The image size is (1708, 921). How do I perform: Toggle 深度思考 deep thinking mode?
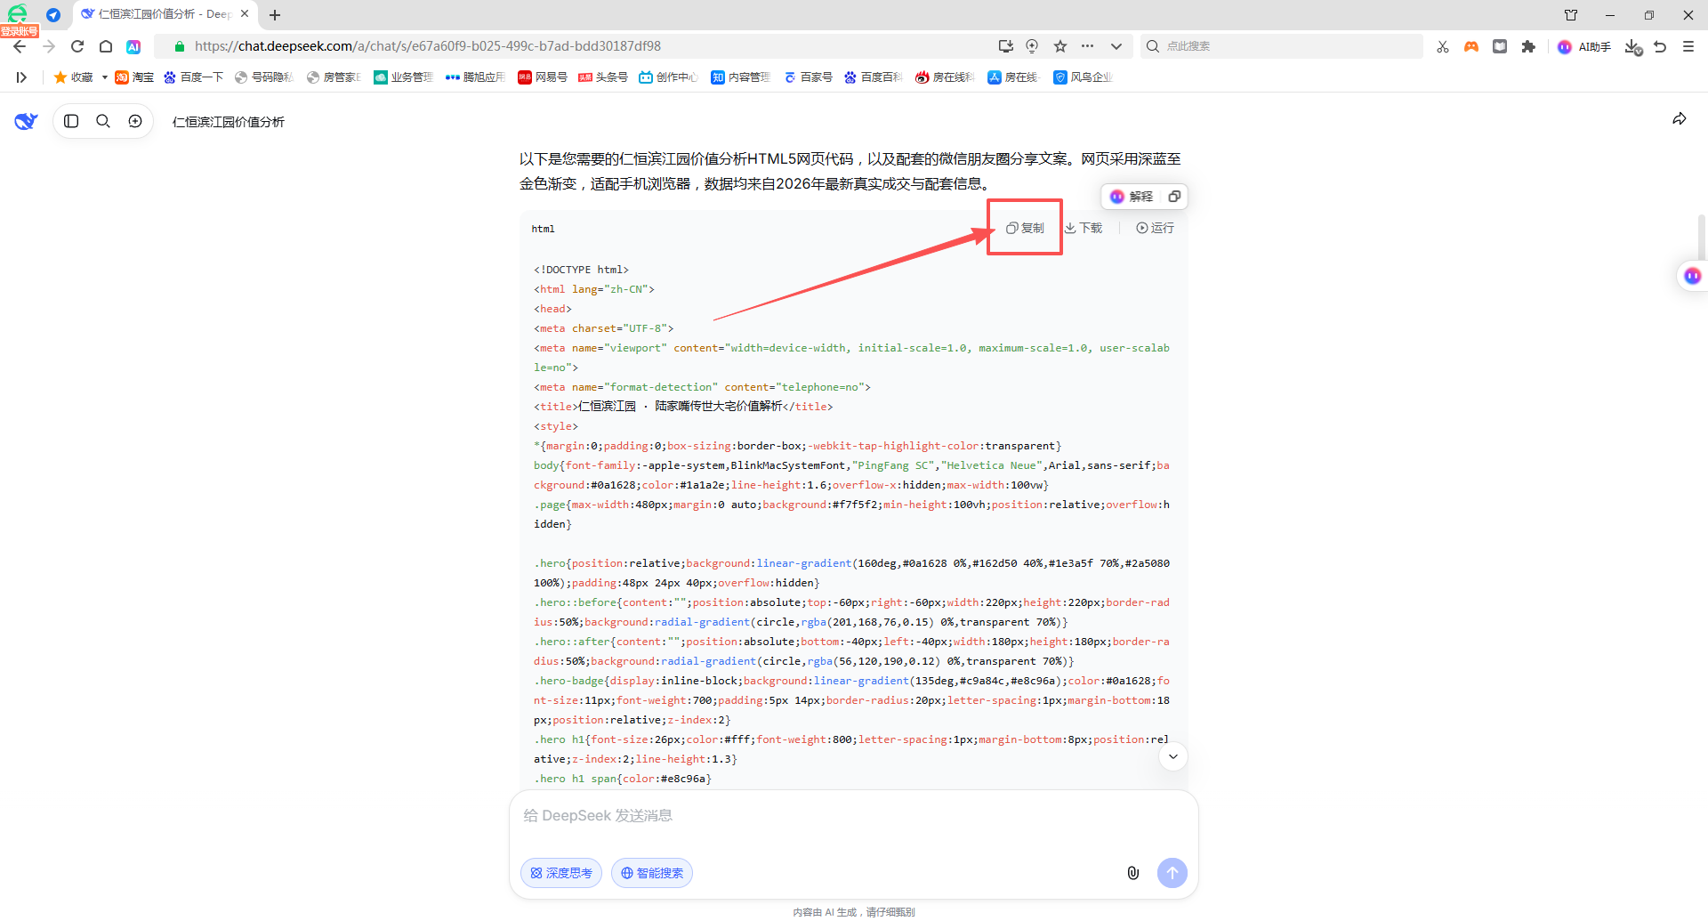(x=561, y=873)
